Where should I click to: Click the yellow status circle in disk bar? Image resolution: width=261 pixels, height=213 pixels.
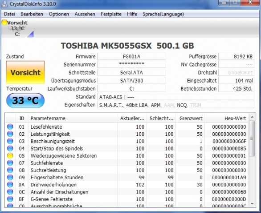[4, 22]
